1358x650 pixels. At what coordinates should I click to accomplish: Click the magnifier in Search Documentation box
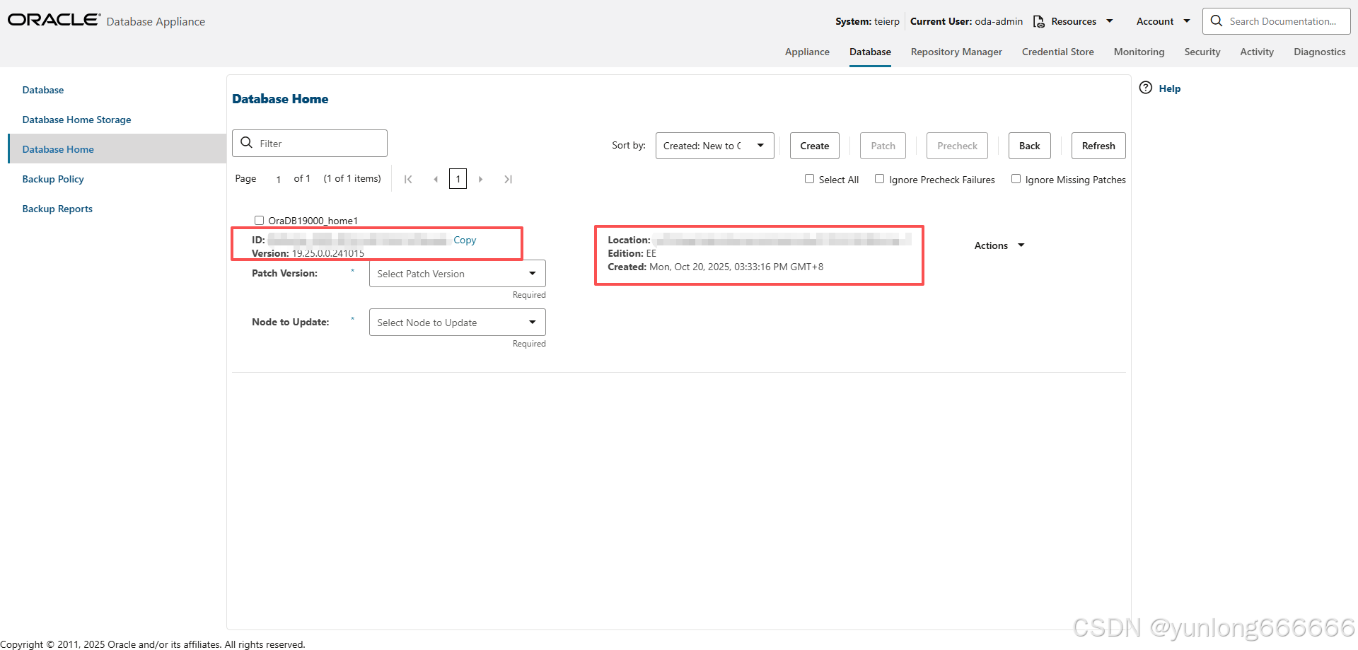coord(1217,21)
